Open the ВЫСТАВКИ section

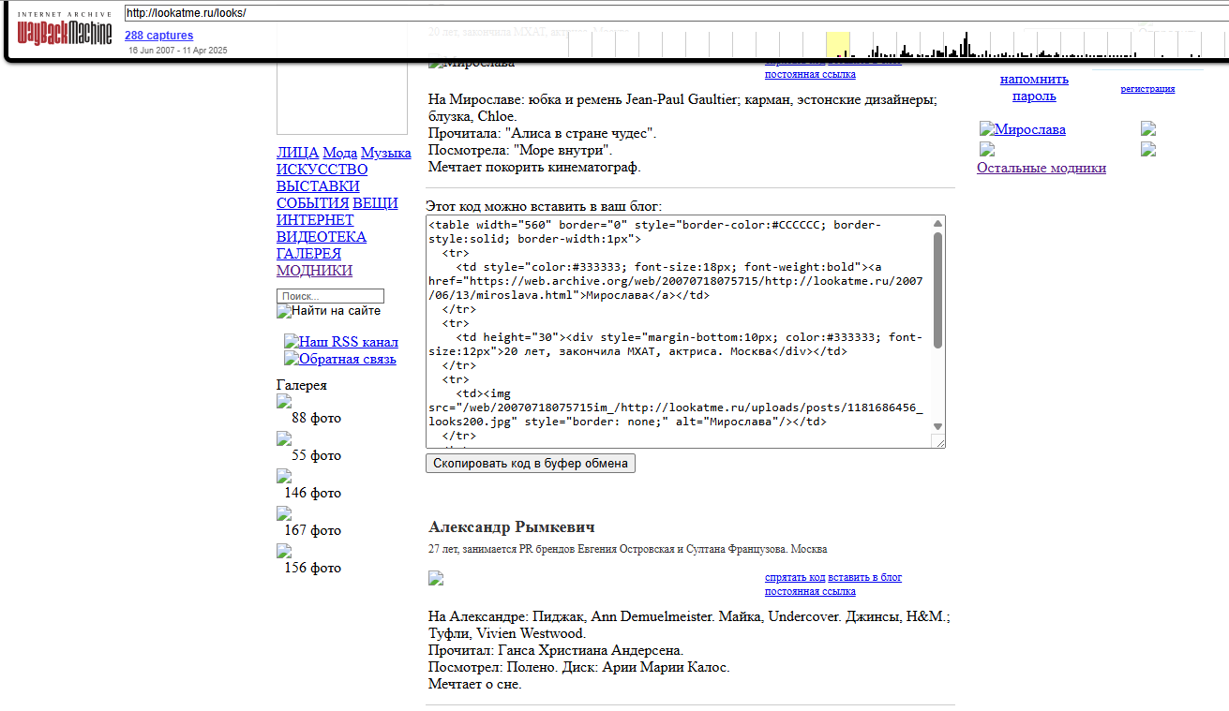point(318,186)
